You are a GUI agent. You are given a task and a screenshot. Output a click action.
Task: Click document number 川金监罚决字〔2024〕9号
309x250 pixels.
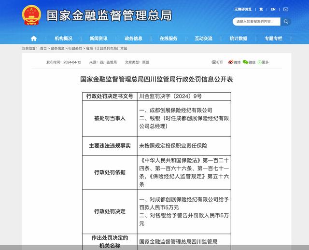pyautogui.click(x=170, y=97)
